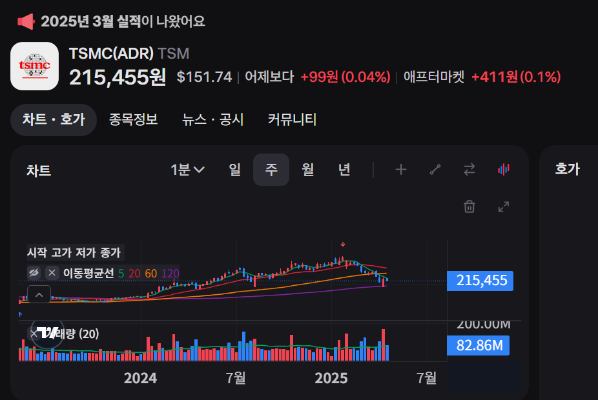
Task: Collapse the indicator legend chevron
Action: point(39,294)
